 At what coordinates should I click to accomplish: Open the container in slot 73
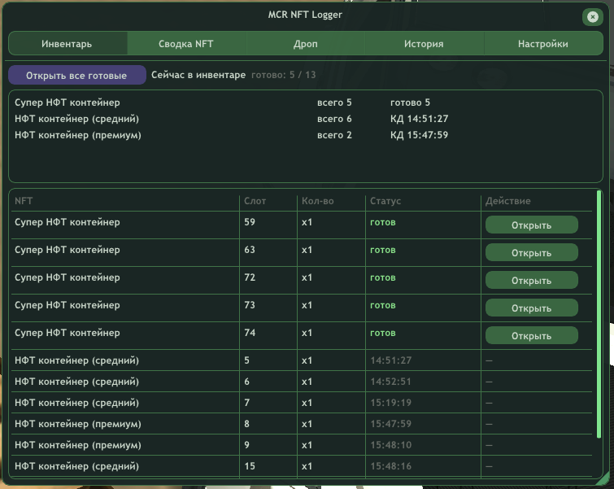(x=531, y=308)
